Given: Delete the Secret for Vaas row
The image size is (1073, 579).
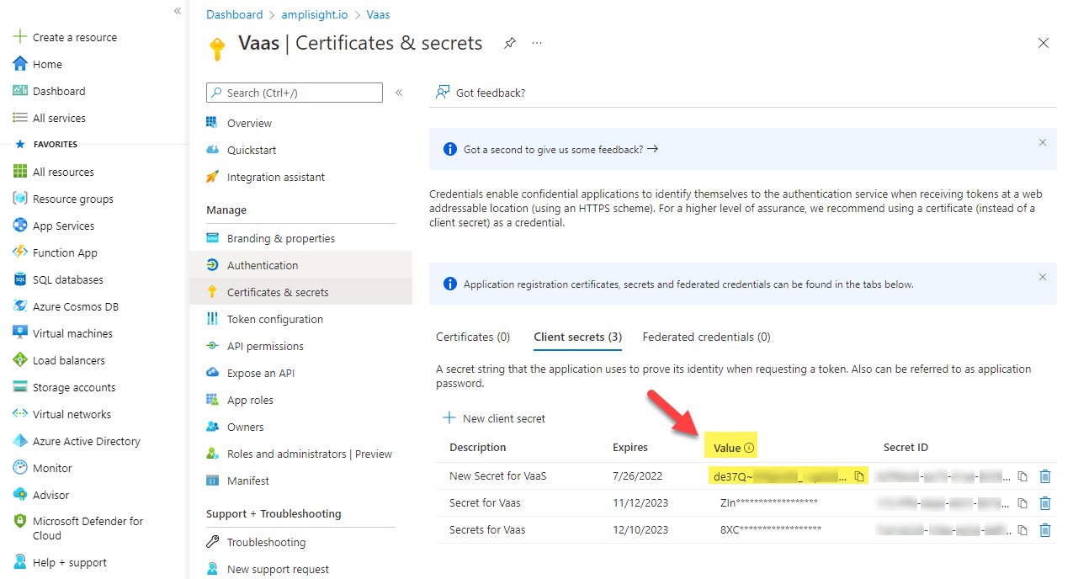Looking at the screenshot, I should [x=1045, y=503].
